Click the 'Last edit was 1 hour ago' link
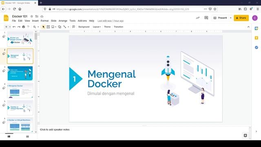 [111, 21]
